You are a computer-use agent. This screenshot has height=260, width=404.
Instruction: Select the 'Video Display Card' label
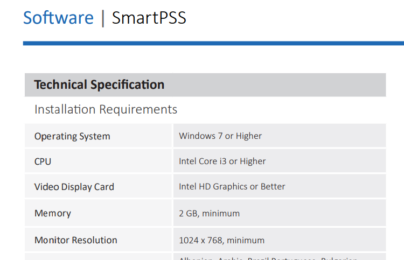click(x=74, y=187)
